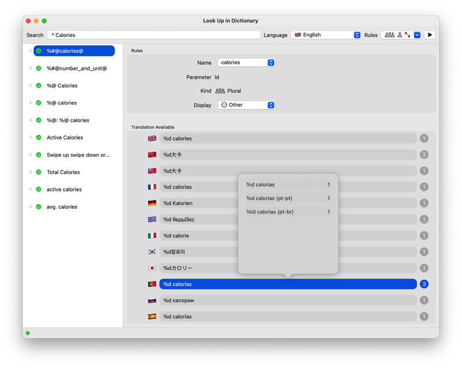
Task: Open the Display dropdown set to Other
Action: point(246,106)
